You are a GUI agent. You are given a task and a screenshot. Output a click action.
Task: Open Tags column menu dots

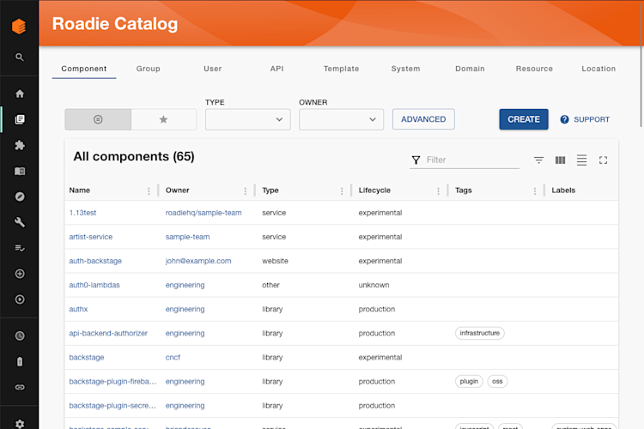(x=535, y=190)
